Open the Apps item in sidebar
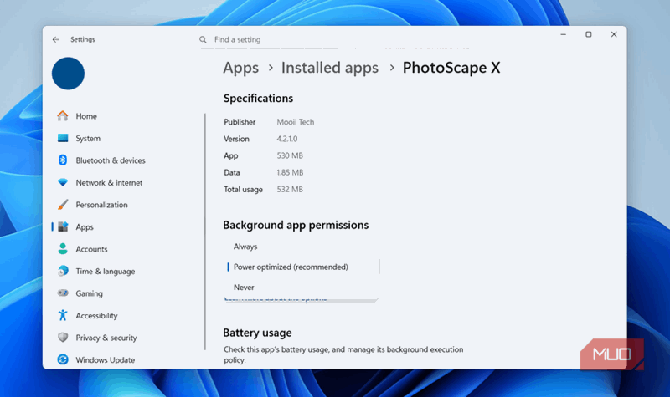Image resolution: width=670 pixels, height=397 pixels. tap(84, 227)
